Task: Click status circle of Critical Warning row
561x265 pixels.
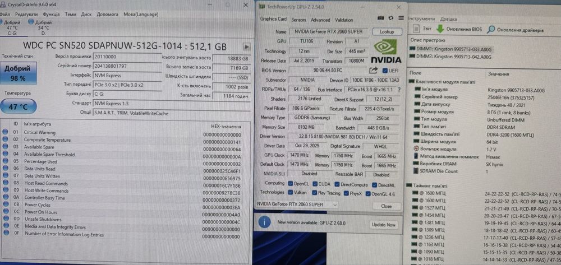Action: tap(5, 132)
